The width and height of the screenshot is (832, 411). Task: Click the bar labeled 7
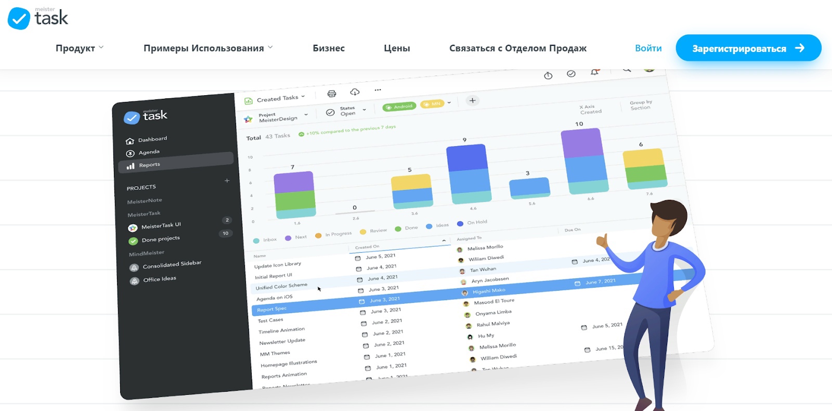tap(295, 195)
